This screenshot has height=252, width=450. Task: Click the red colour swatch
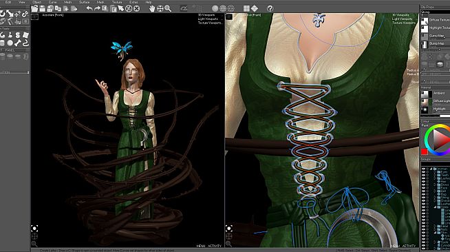424,151
